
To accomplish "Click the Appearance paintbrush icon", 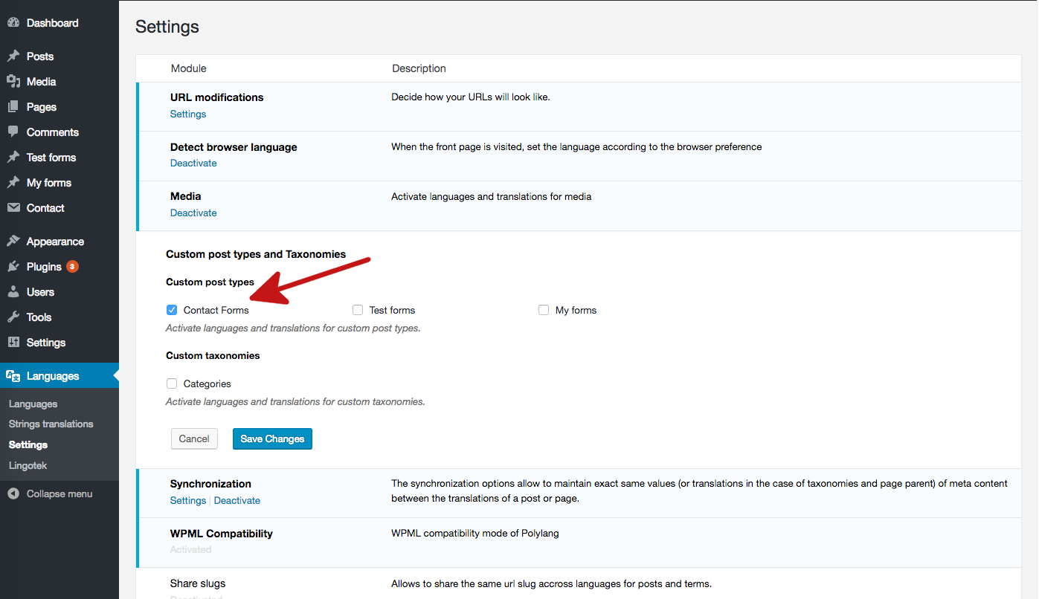I will click(13, 242).
